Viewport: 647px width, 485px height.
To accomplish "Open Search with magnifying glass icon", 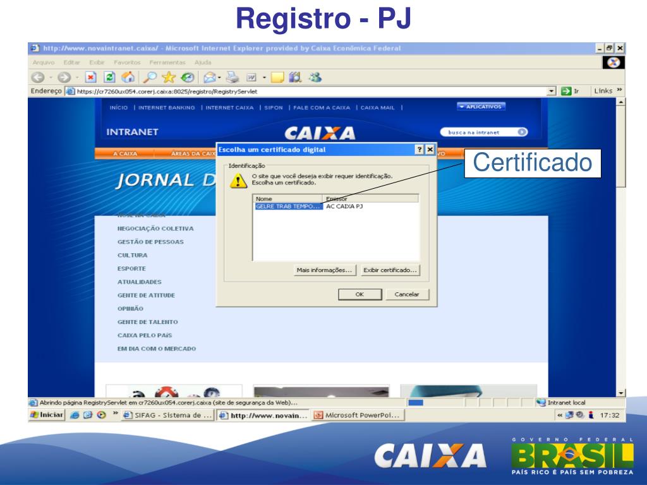I will click(150, 77).
